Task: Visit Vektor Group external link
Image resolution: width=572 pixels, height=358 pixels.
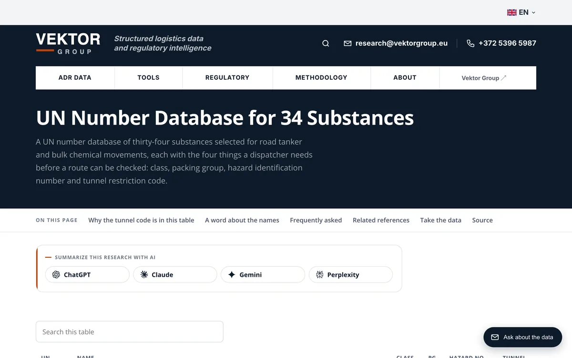Action: (x=484, y=78)
